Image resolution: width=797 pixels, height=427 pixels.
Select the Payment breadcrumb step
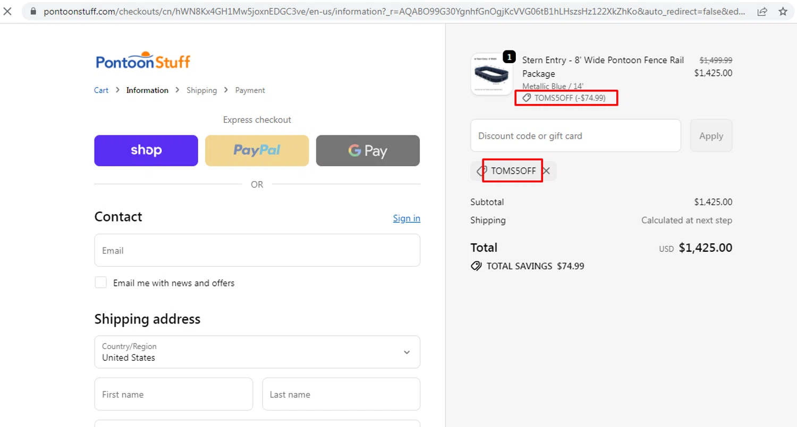pyautogui.click(x=250, y=90)
